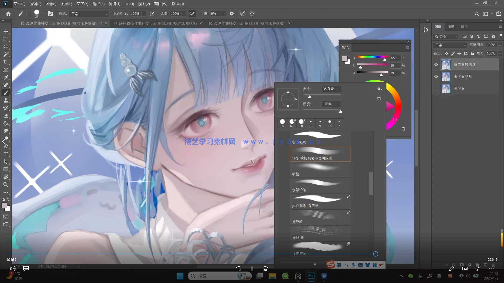Select the Lasso tool
This screenshot has width=504, height=283.
click(6, 47)
